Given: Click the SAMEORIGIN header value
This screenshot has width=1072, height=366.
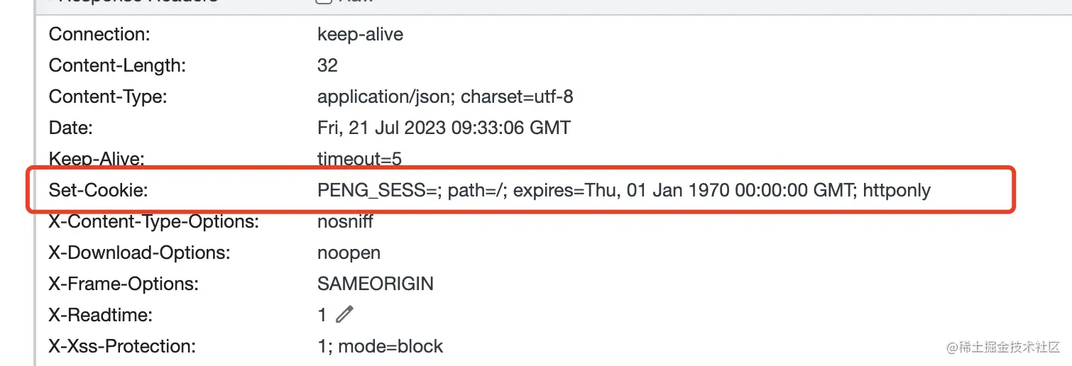Looking at the screenshot, I should (375, 284).
